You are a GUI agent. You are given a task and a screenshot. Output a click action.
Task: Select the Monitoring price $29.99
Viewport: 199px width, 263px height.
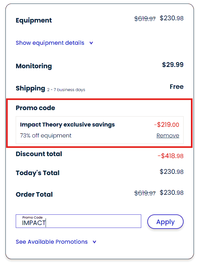[x=173, y=65]
